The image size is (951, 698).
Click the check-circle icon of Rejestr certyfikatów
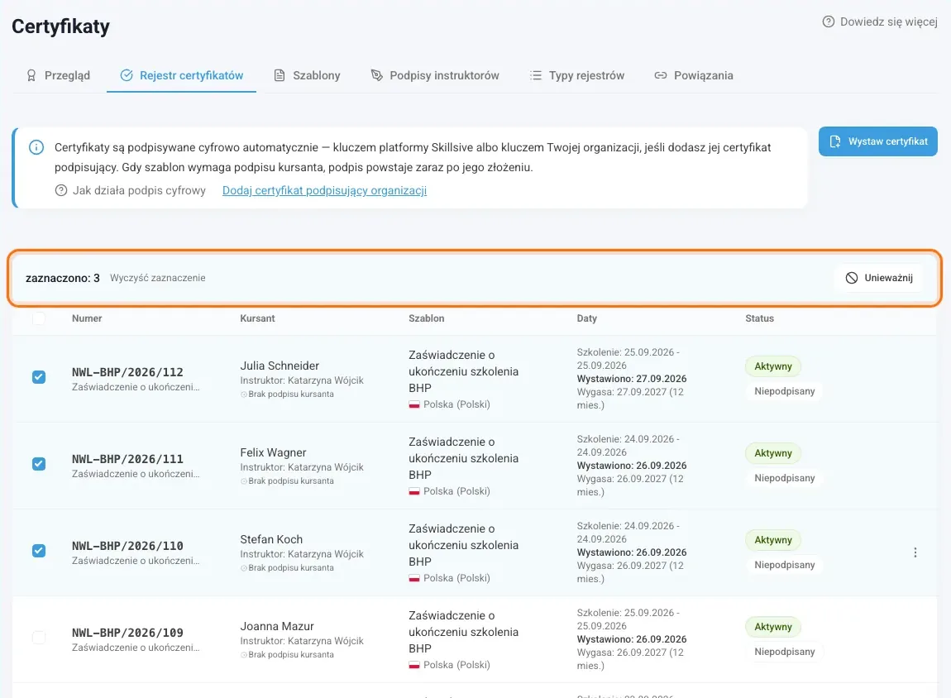pos(127,75)
